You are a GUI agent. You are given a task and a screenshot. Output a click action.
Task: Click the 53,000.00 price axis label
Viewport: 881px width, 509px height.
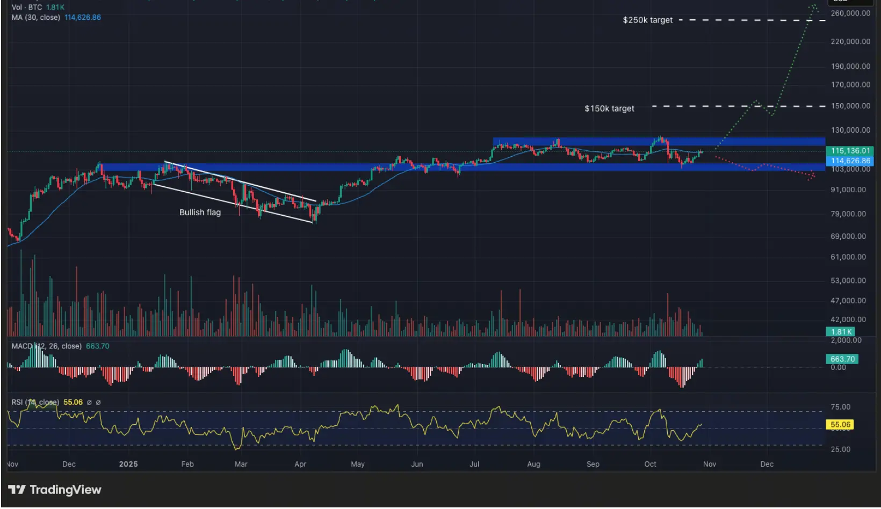[x=848, y=281]
